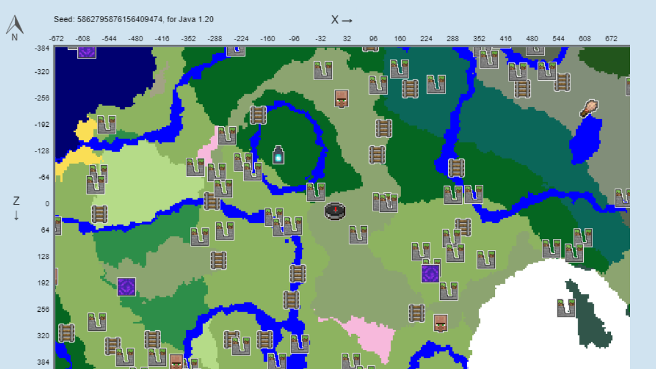This screenshot has width=656, height=369.
Task: Click the X axis arrow label
Action: click(340, 19)
